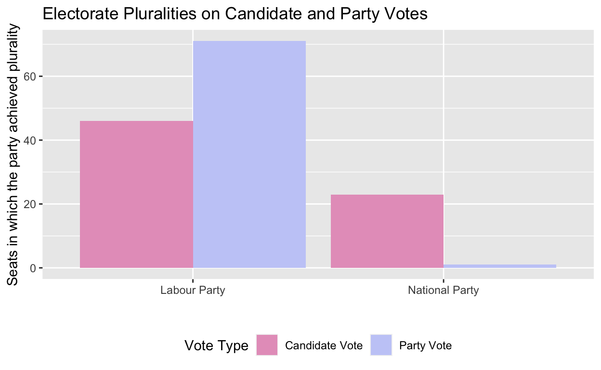Image resolution: width=601 pixels, height=370 pixels.
Task: Click the "Labour Party" x-axis label
Action: 193,291
